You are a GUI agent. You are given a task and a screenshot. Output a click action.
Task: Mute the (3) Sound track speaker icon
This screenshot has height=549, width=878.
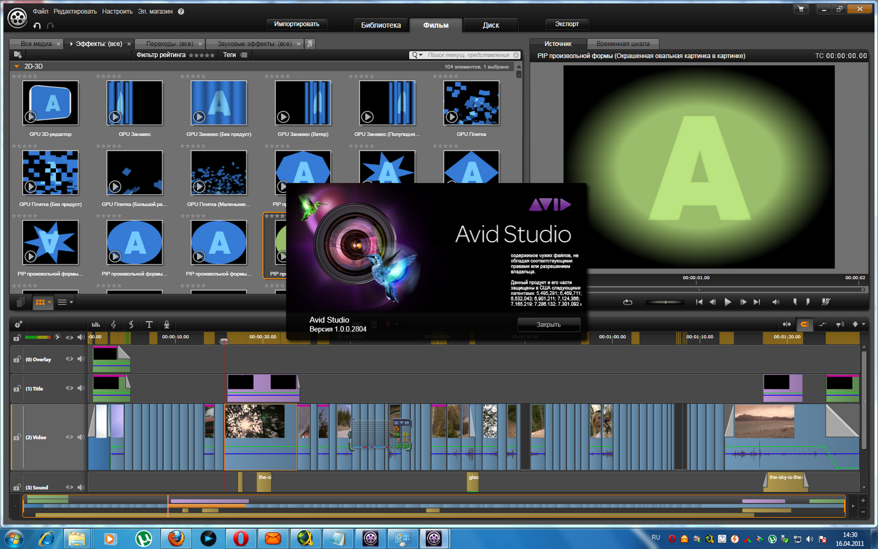(x=81, y=487)
